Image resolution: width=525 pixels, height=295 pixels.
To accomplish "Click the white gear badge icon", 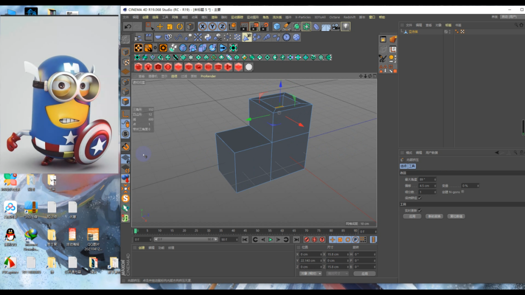I will [x=249, y=67].
